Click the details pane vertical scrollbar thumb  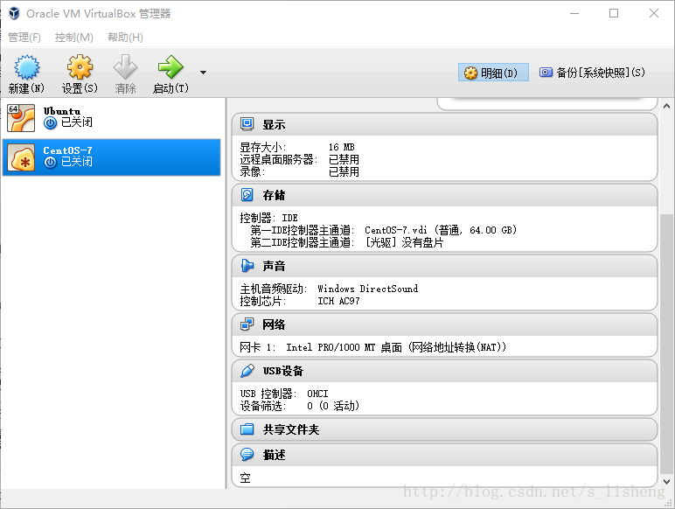pos(666,343)
